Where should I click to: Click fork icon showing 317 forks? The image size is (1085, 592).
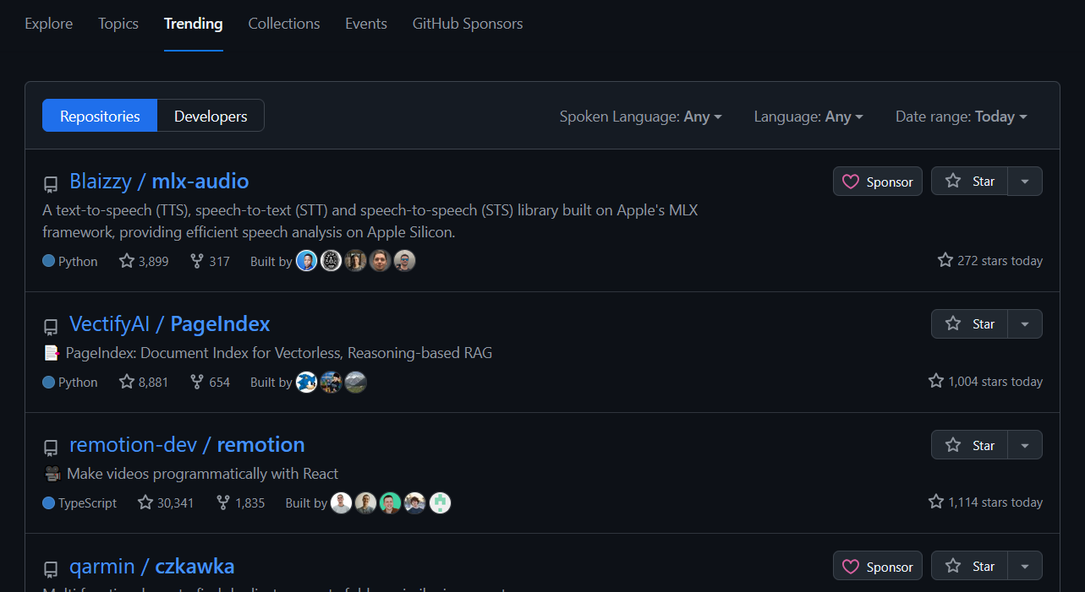click(x=197, y=261)
